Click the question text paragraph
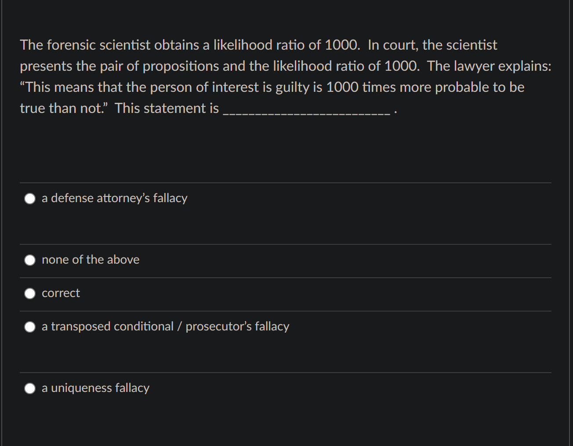Screen dimensions: 573x446 pyautogui.click(x=285, y=76)
